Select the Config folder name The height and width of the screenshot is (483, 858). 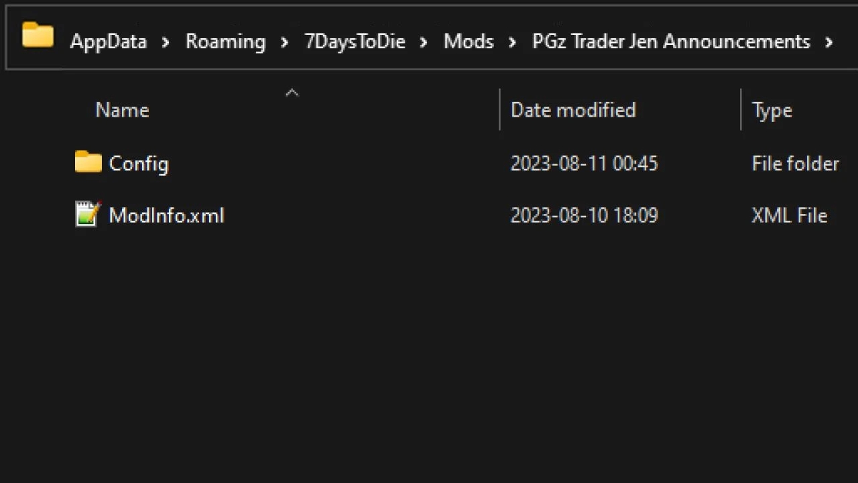click(138, 163)
